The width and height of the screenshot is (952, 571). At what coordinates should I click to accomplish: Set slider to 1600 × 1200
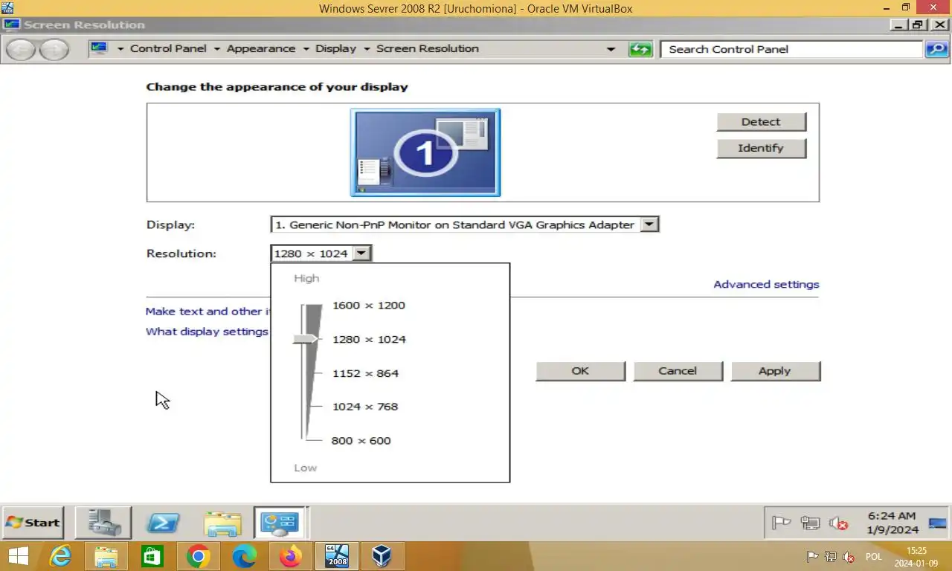click(x=369, y=306)
